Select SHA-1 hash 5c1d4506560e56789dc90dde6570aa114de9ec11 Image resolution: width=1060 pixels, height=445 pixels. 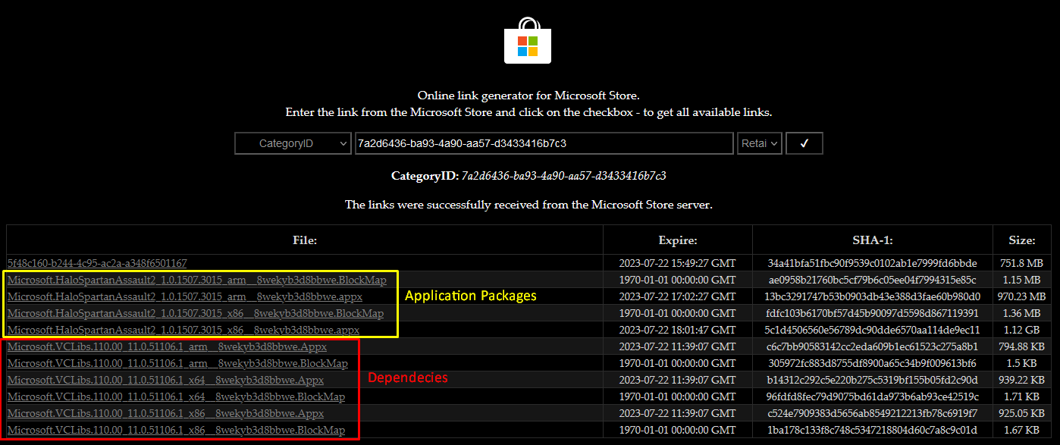click(873, 330)
